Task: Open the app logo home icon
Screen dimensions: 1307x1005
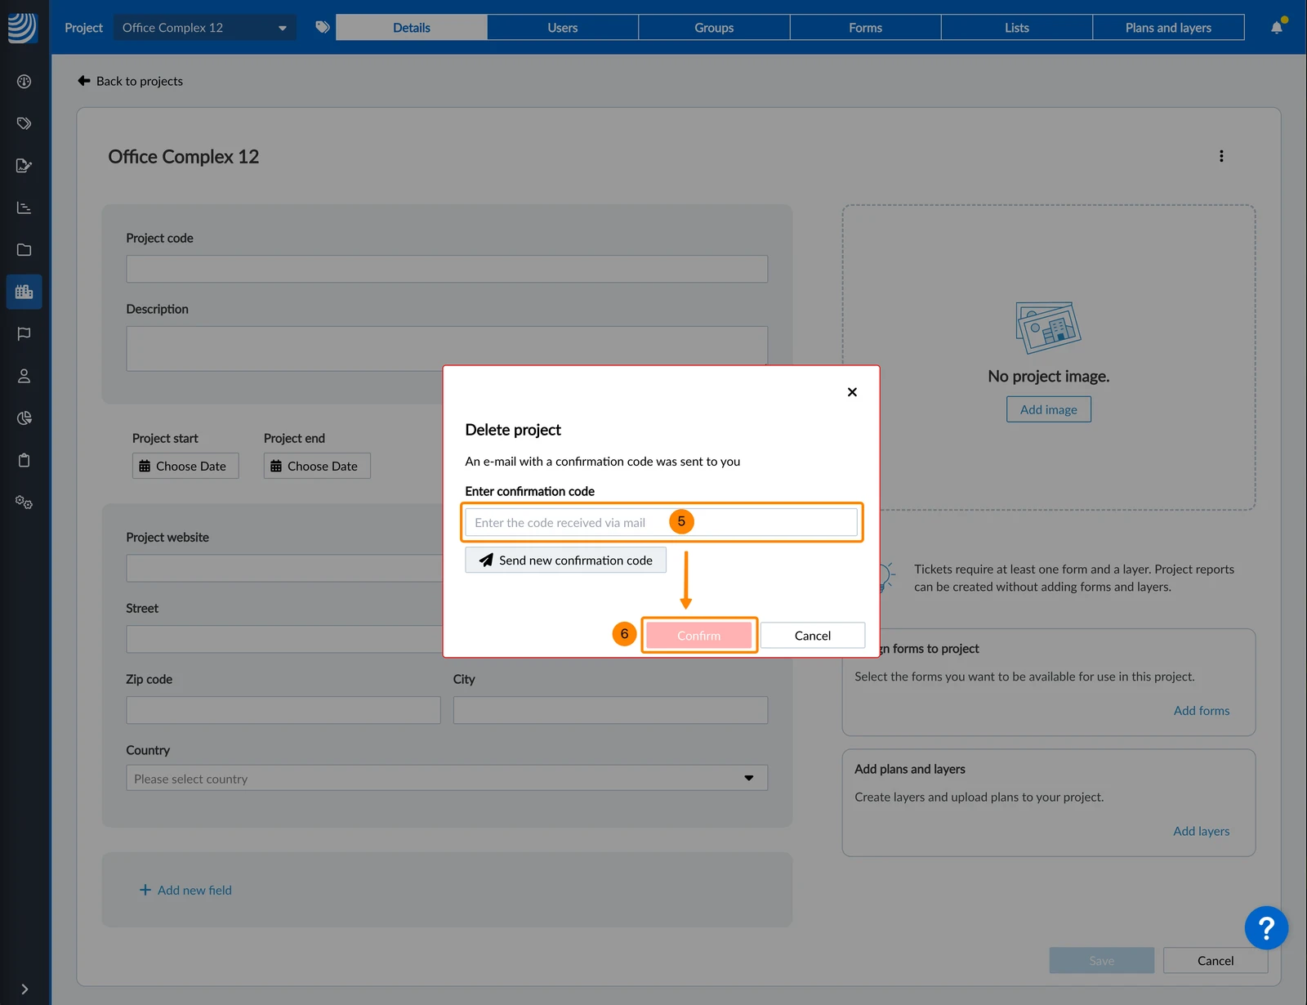Action: (x=23, y=28)
